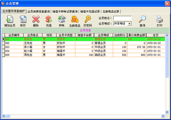Click the vertical scrollbar up arrow
Image resolution: width=171 pixels, height=120 pixels.
point(167,35)
